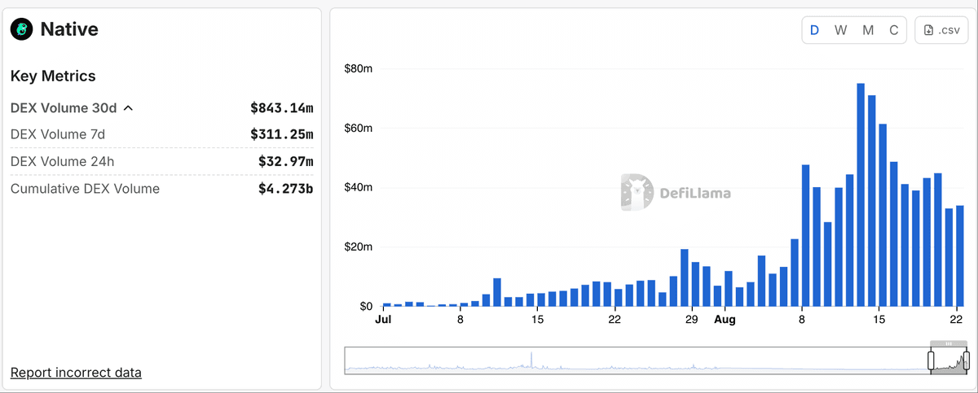The width and height of the screenshot is (978, 393).
Task: Click the DEX Volume 24h metric row
Action: (x=161, y=161)
